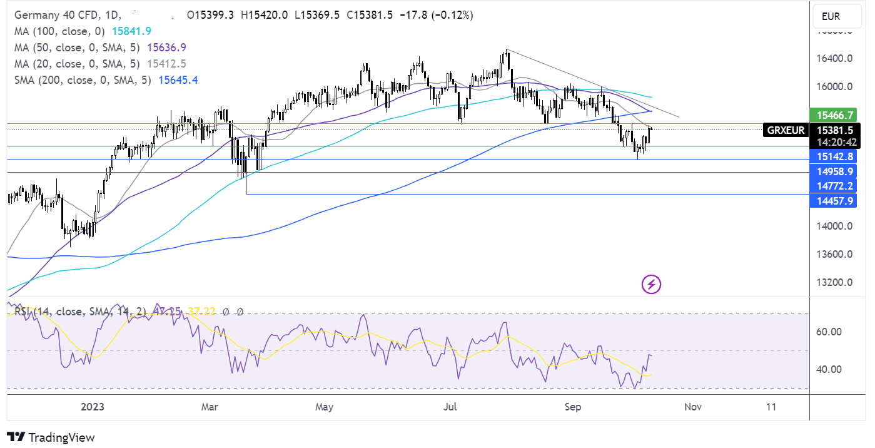This screenshot has width=875, height=448.
Task: Click the Mar label on the time axis
Action: tap(210, 407)
